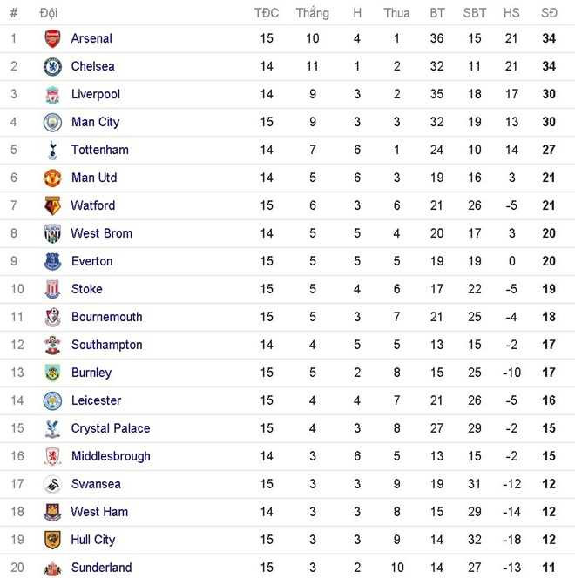Click the Man Utd club crest
Image resolution: width=575 pixels, height=578 pixels.
[53, 178]
